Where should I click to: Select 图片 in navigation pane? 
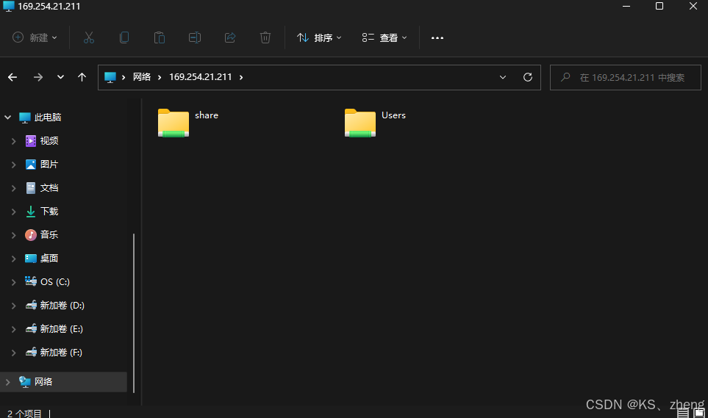pyautogui.click(x=49, y=165)
